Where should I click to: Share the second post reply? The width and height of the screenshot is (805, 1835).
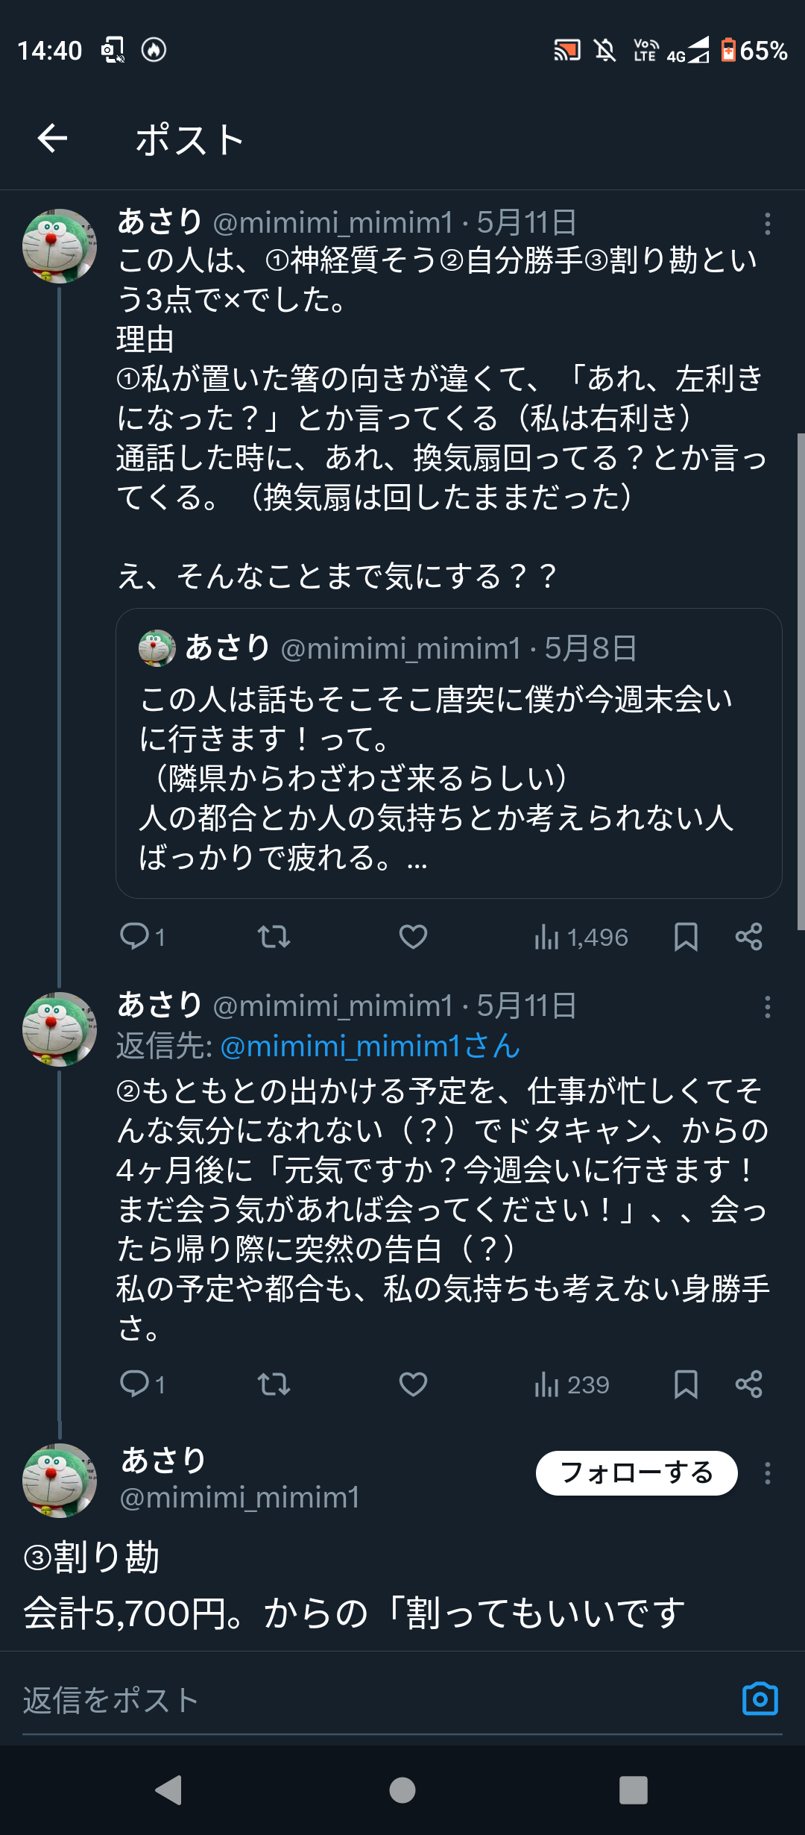(748, 1384)
